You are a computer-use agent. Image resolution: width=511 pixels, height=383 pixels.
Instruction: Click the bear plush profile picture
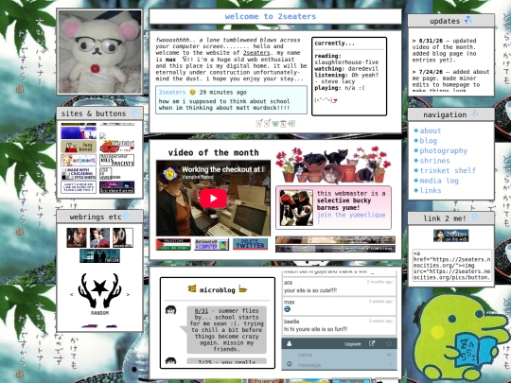(x=99, y=52)
